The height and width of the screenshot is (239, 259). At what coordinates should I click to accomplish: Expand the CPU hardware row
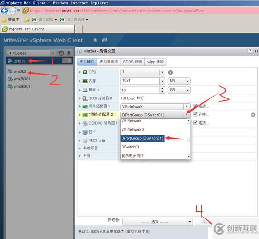[80, 72]
